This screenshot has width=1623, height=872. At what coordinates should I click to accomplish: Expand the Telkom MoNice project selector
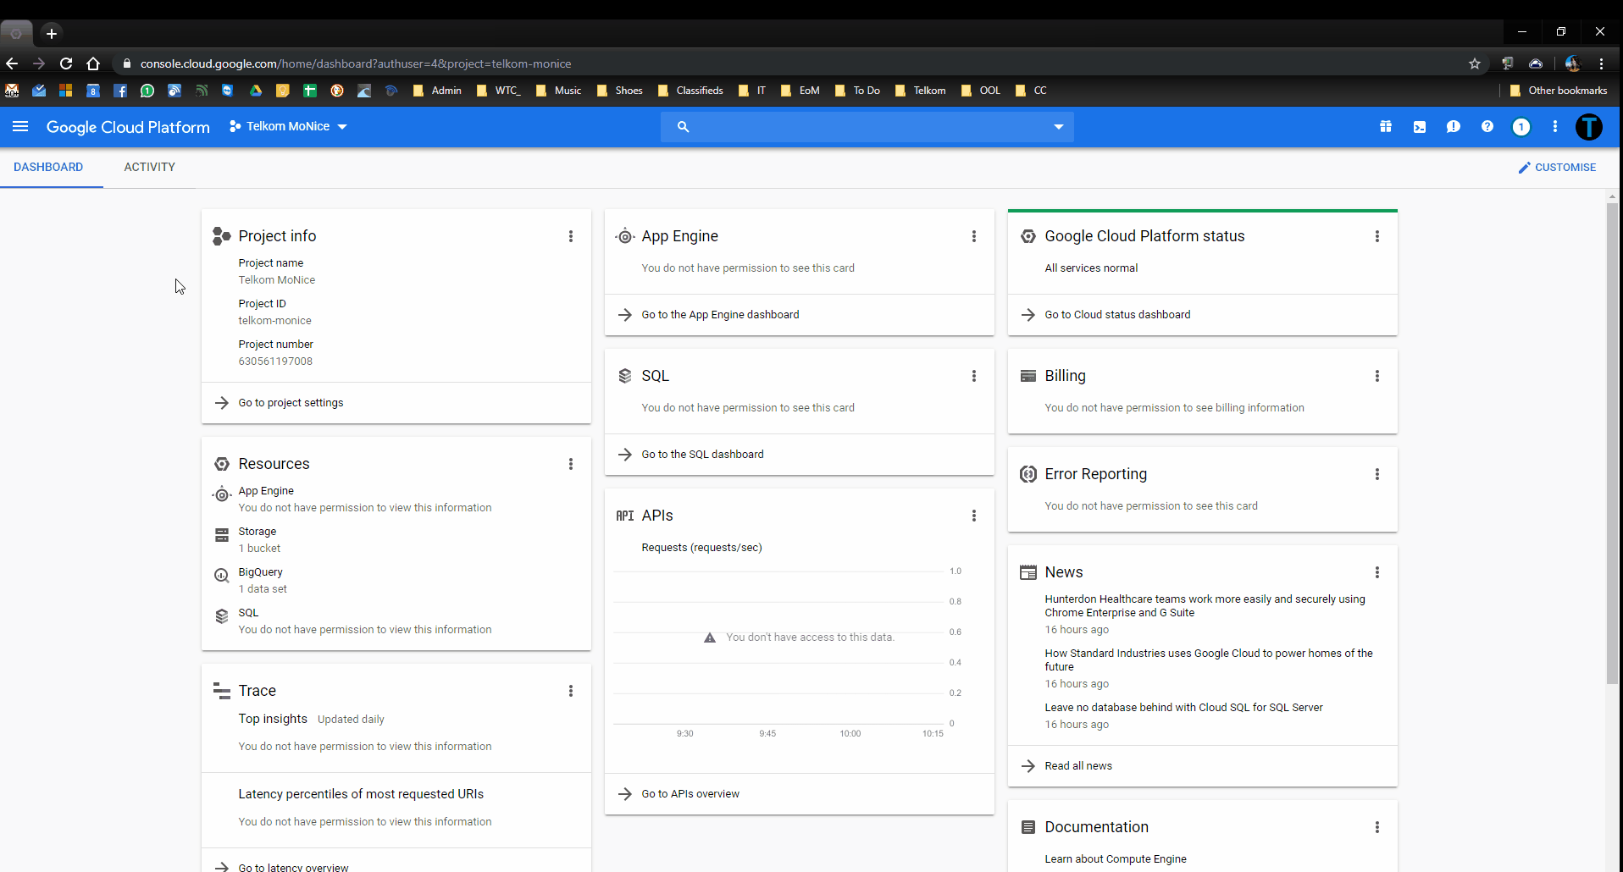288,127
